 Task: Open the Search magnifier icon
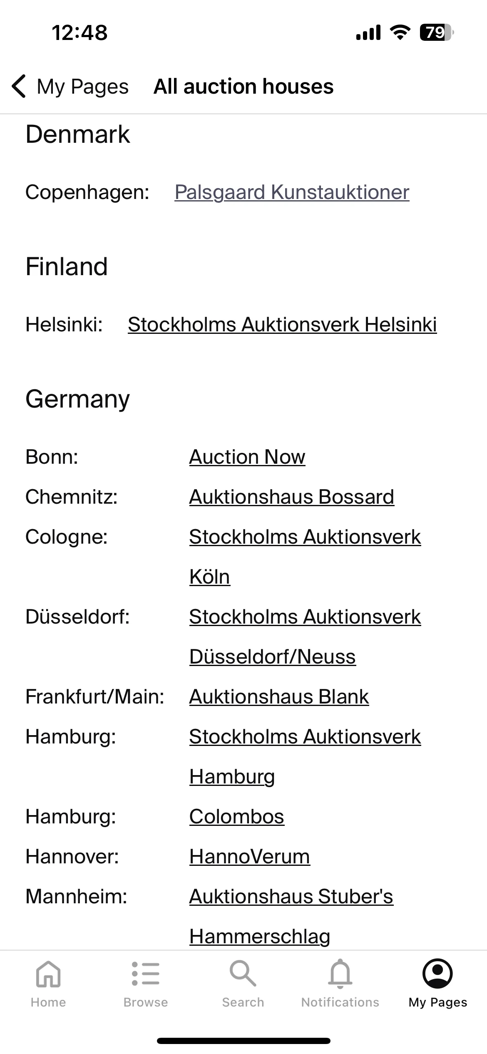(243, 974)
